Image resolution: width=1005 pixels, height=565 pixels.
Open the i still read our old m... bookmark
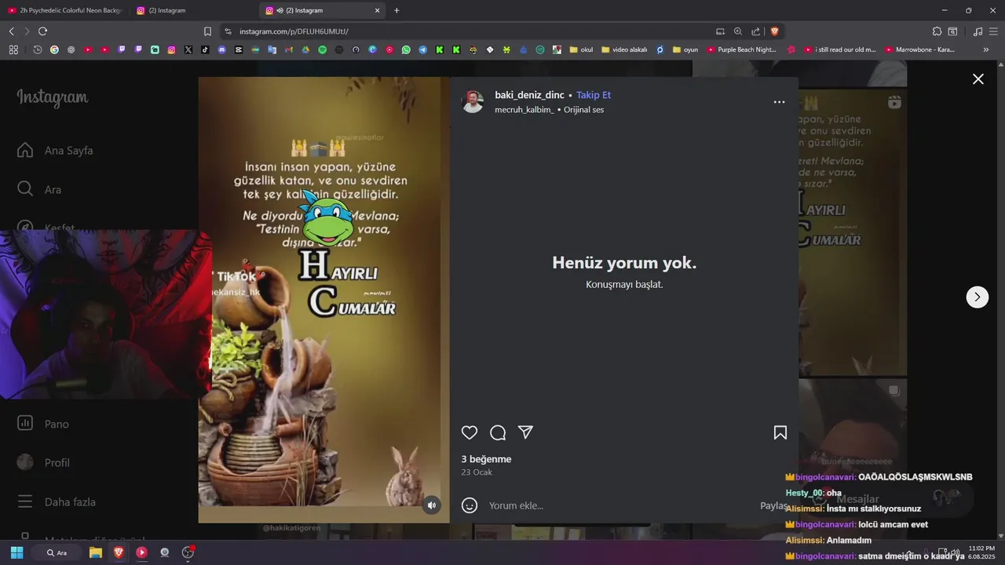pyautogui.click(x=841, y=49)
